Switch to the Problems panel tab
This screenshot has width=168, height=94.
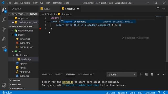(47, 74)
